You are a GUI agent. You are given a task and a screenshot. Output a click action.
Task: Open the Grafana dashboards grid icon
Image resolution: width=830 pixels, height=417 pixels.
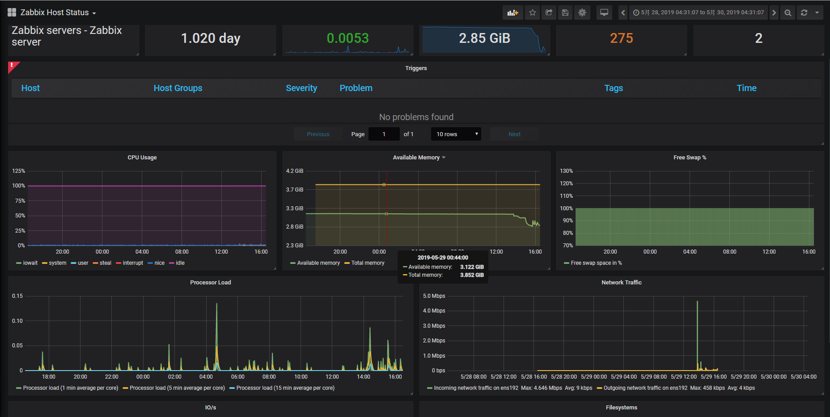pyautogui.click(x=12, y=13)
